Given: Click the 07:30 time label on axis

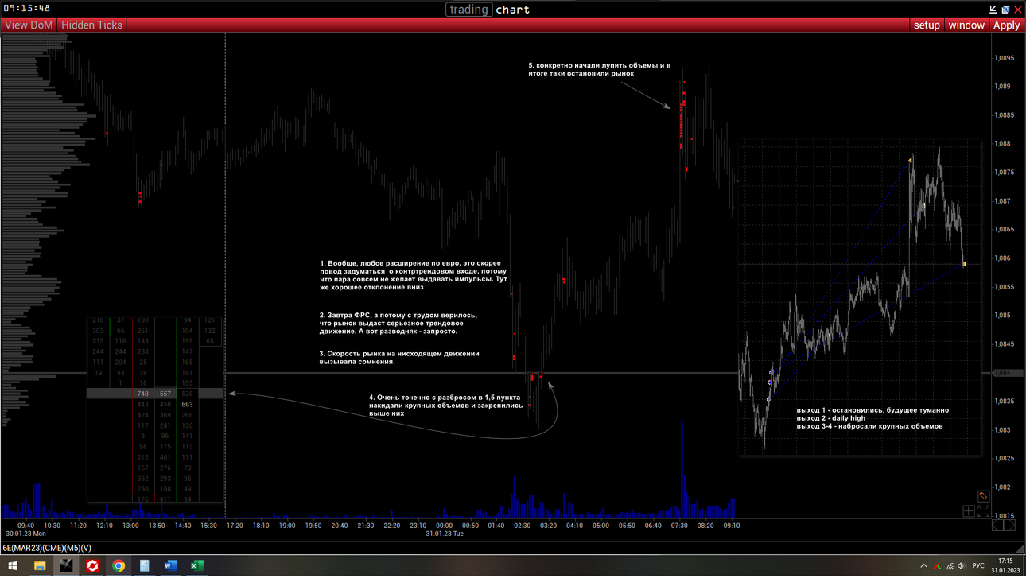Looking at the screenshot, I should pos(678,526).
